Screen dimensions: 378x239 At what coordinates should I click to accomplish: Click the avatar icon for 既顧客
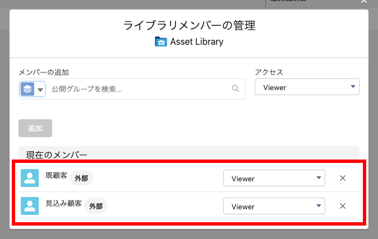click(x=30, y=178)
